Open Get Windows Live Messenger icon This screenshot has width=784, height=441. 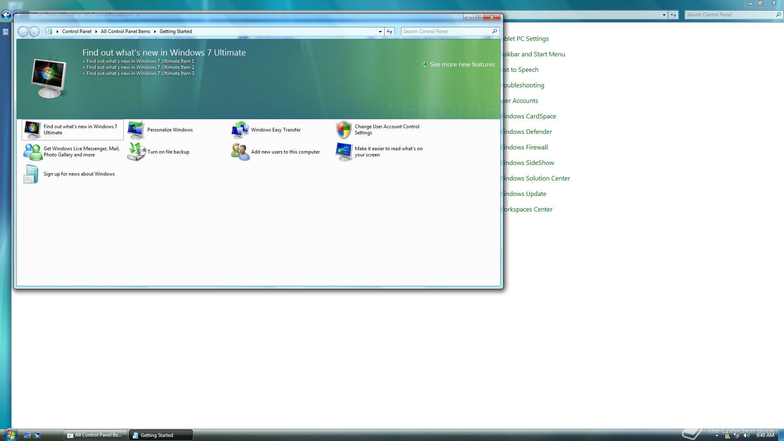(x=32, y=152)
